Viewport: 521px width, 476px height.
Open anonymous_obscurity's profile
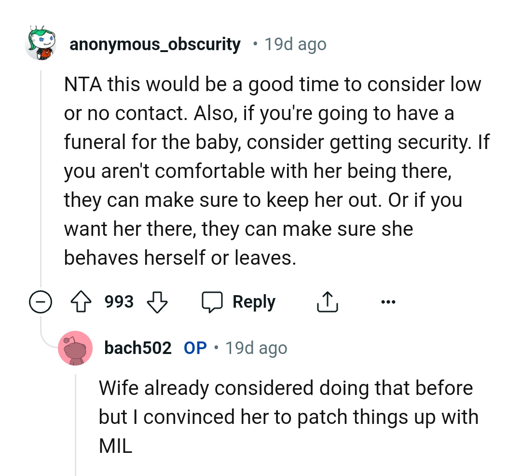pos(155,44)
